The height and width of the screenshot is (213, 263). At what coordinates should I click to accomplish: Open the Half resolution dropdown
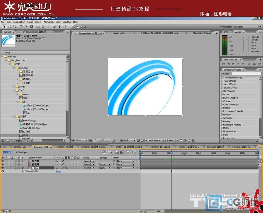[130, 141]
